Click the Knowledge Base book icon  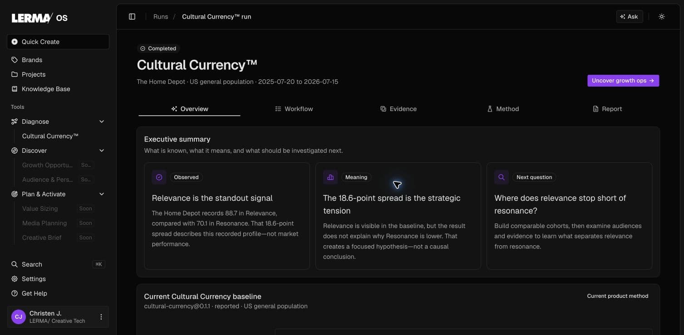tap(15, 89)
